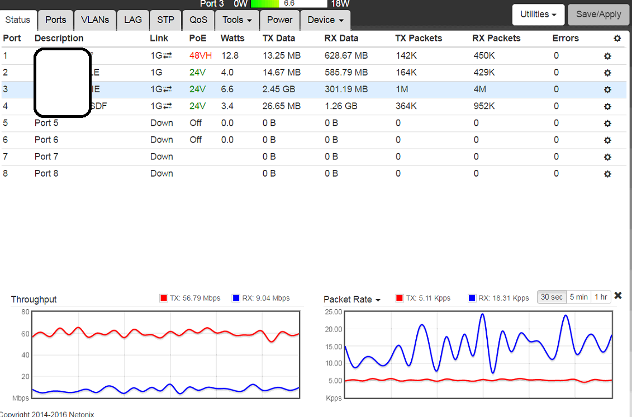Switch graph interval to 5 min
The width and height of the screenshot is (632, 417).
click(x=578, y=297)
